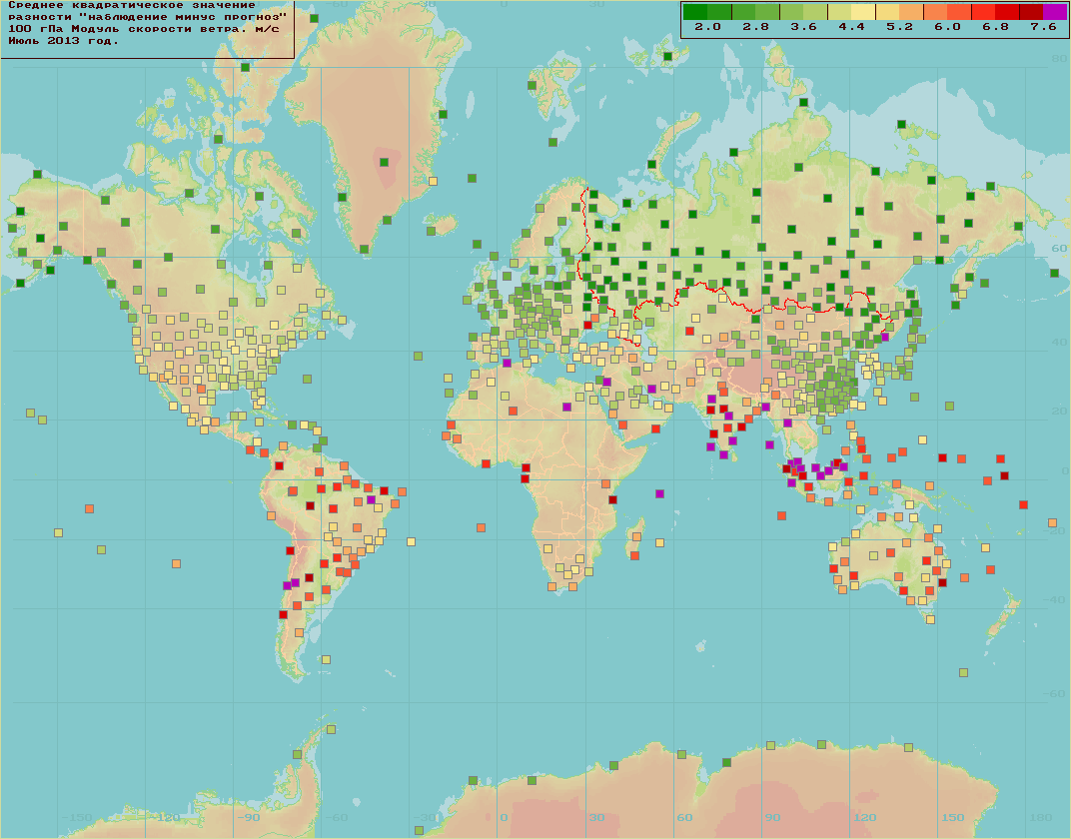Click the 120 longitude label at bottom
Viewport: 1071px width, 839px height.
coord(864,817)
